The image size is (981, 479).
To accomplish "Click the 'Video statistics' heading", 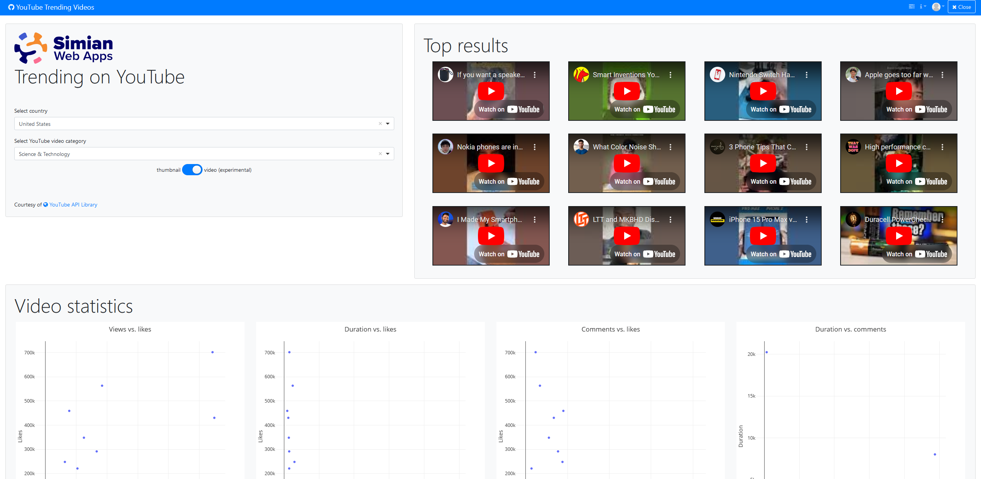I will [74, 306].
